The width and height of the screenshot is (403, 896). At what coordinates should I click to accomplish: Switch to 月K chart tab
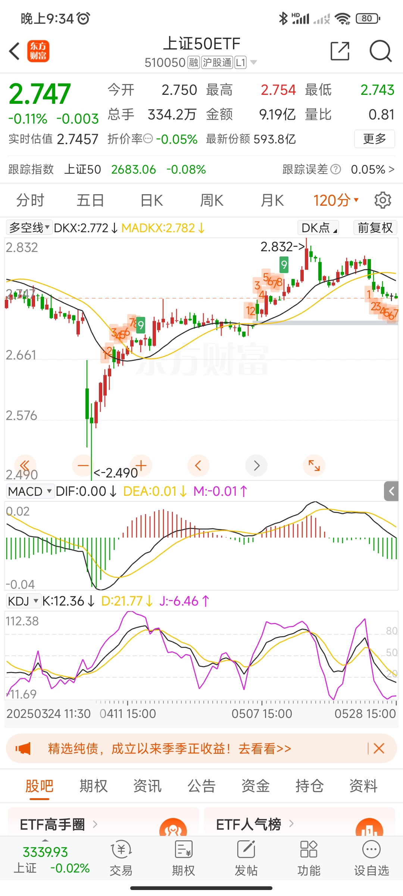point(272,200)
